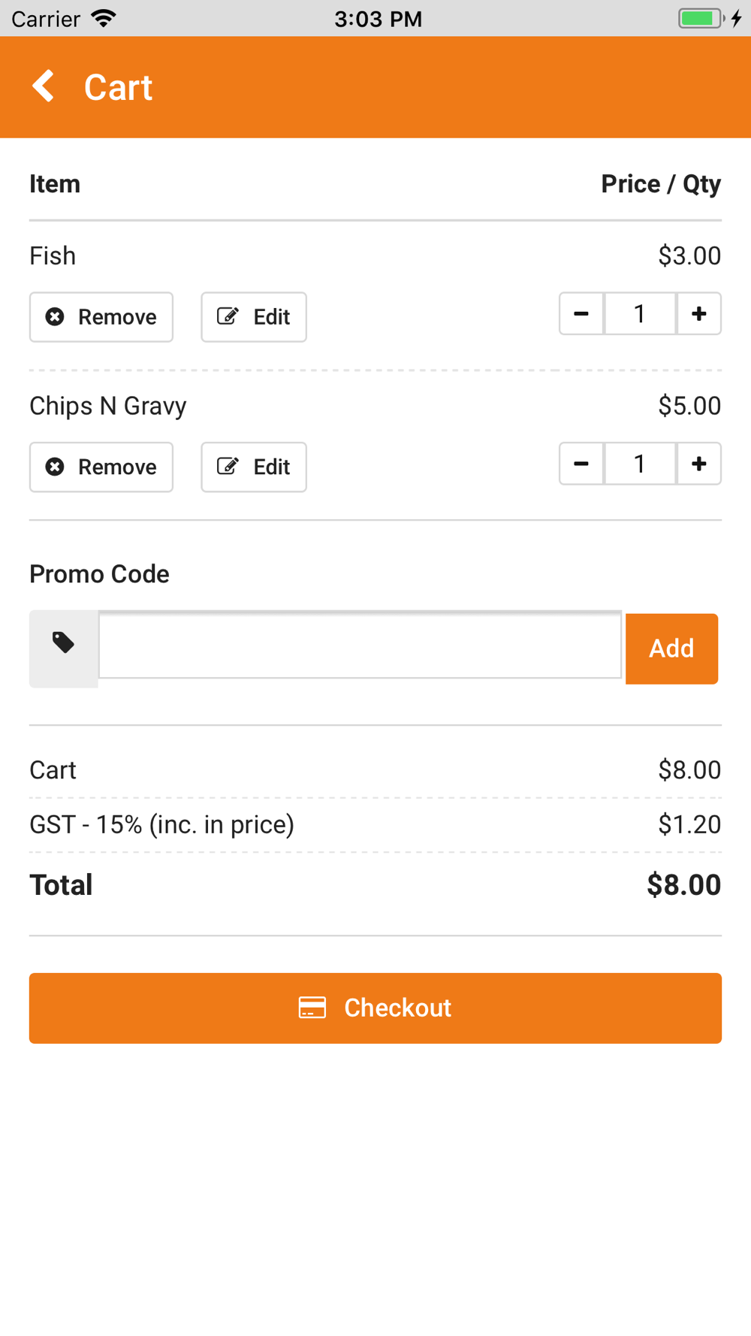The image size is (751, 1336).
Task: Remove Chips N Gravy from cart
Action: pyautogui.click(x=101, y=467)
